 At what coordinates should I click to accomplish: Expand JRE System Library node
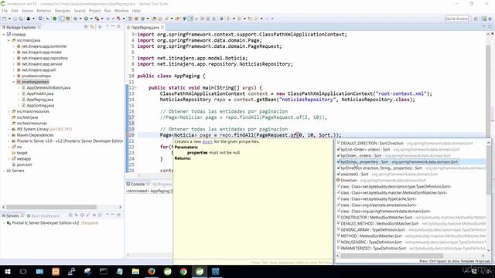pyautogui.click(x=9, y=129)
